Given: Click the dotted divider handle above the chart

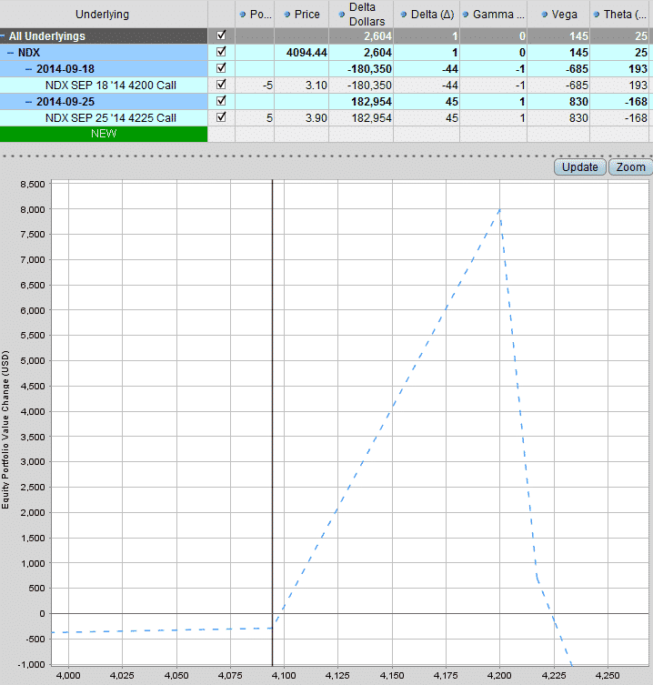Looking at the screenshot, I should [x=326, y=156].
